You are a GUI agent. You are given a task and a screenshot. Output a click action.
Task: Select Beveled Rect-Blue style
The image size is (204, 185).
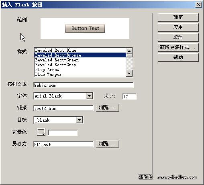pyautogui.click(x=80, y=50)
